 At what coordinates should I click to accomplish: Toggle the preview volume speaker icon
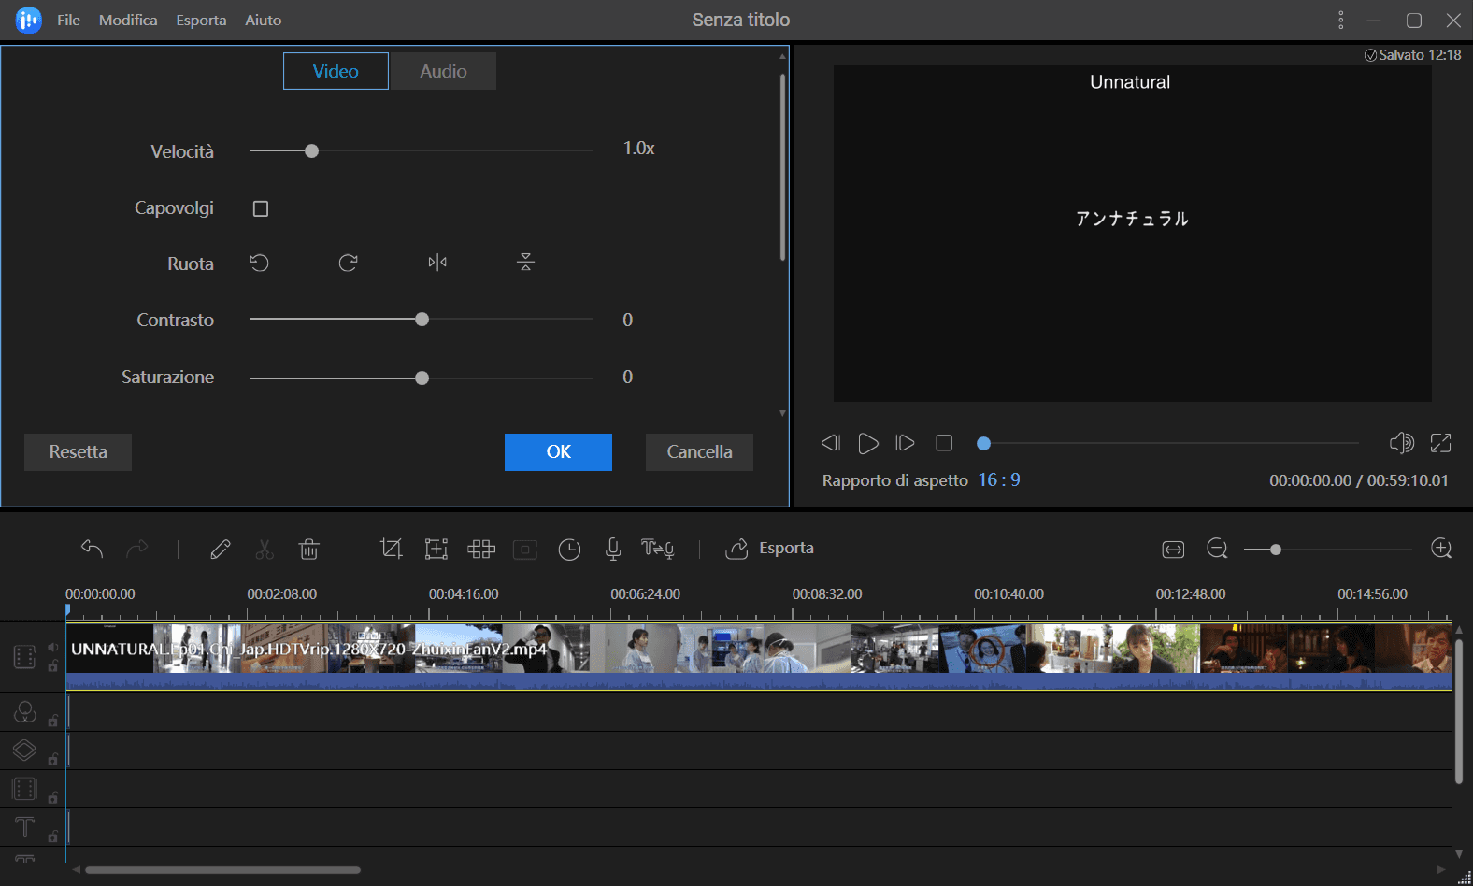coord(1402,443)
